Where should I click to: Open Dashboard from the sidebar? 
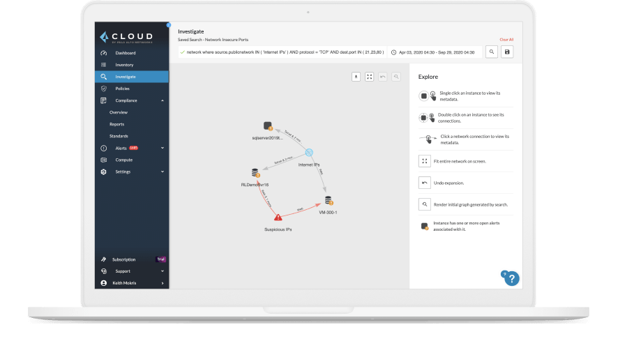[x=126, y=53]
